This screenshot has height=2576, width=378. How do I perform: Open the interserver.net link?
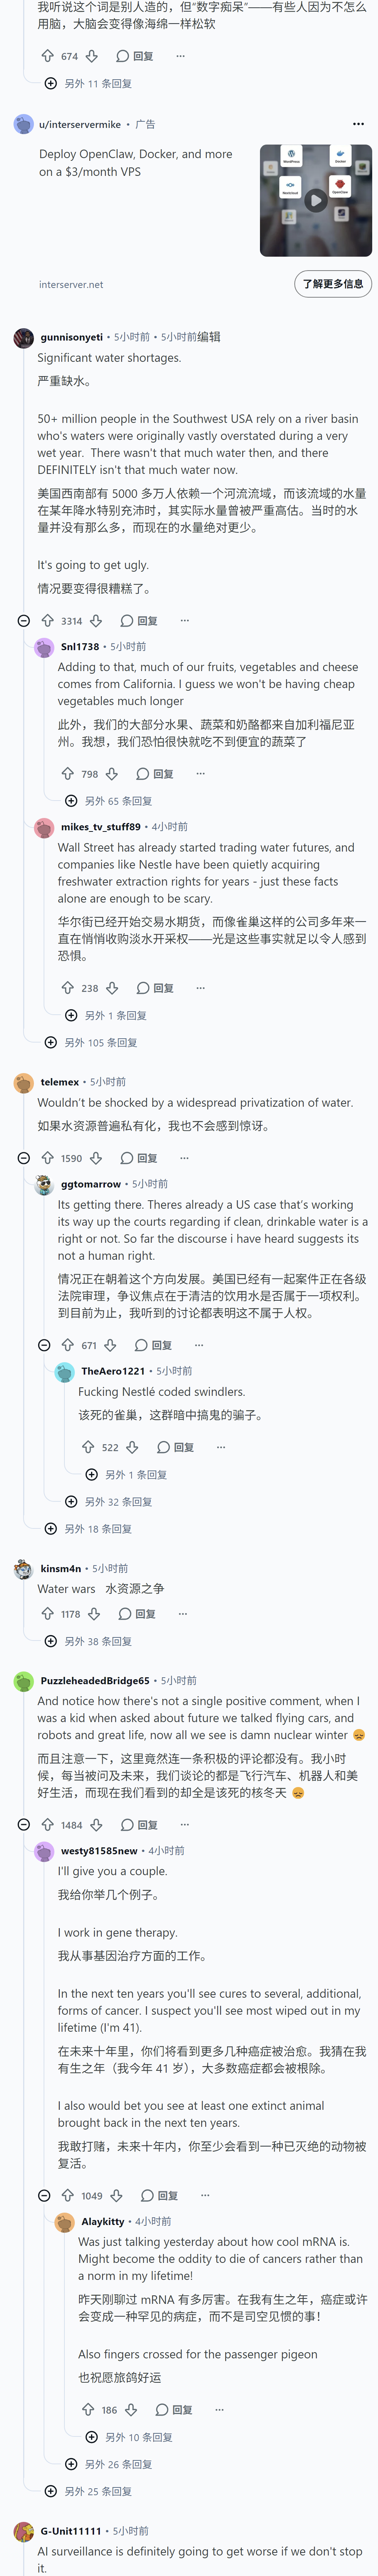71,285
